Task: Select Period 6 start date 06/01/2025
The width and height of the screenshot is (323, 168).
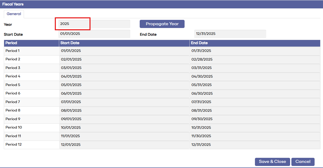Action: coord(124,93)
